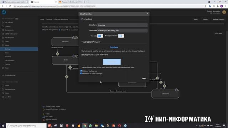Open the Videos help icon
Image resolution: width=228 pixels, height=128 pixels.
click(x=3, y=93)
